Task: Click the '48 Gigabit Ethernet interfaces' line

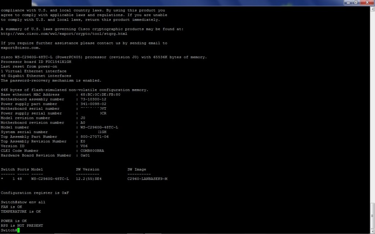Action: (x=36, y=76)
